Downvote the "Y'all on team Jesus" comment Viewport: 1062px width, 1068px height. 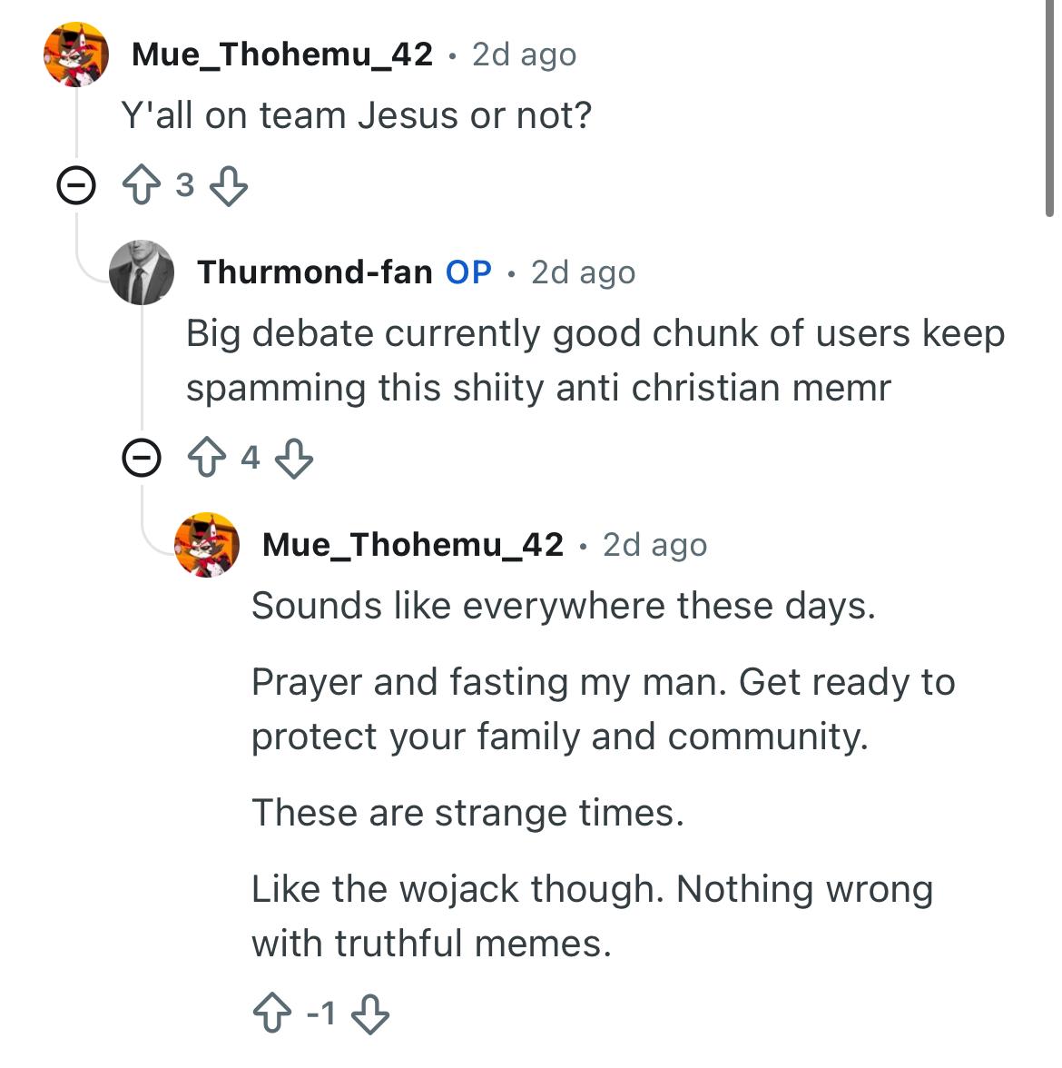pyautogui.click(x=228, y=186)
